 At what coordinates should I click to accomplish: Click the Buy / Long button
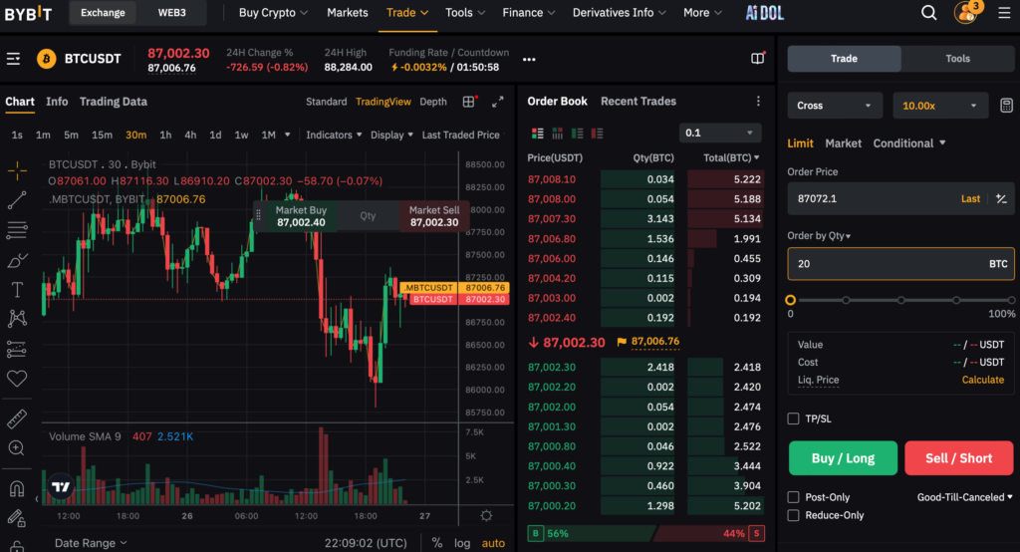(x=843, y=458)
